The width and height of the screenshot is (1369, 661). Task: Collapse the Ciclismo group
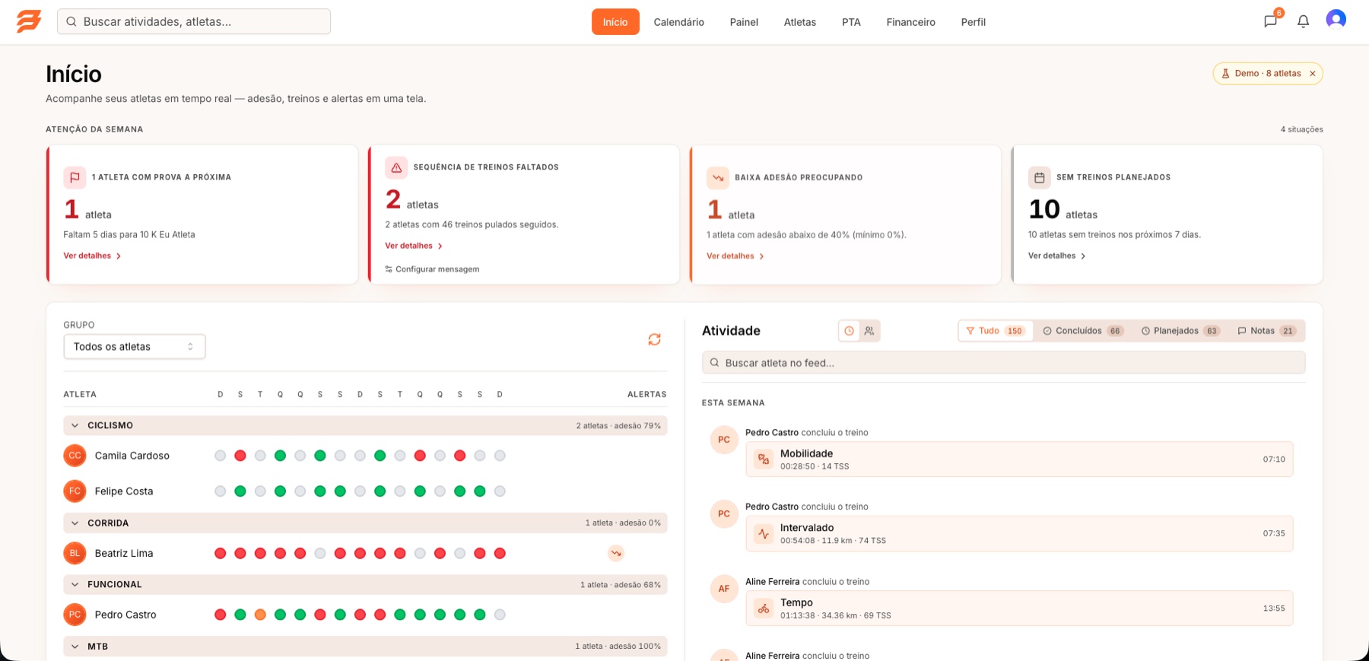pos(75,425)
